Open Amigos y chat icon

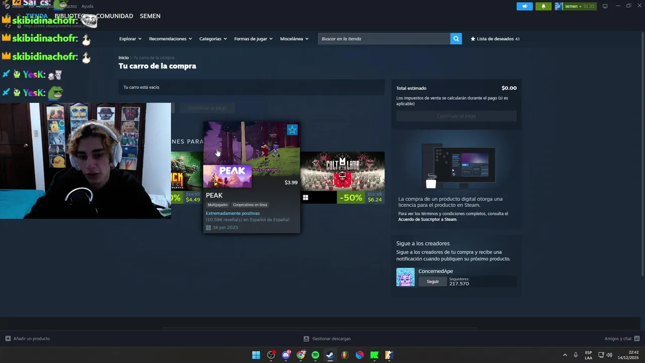coord(637,339)
